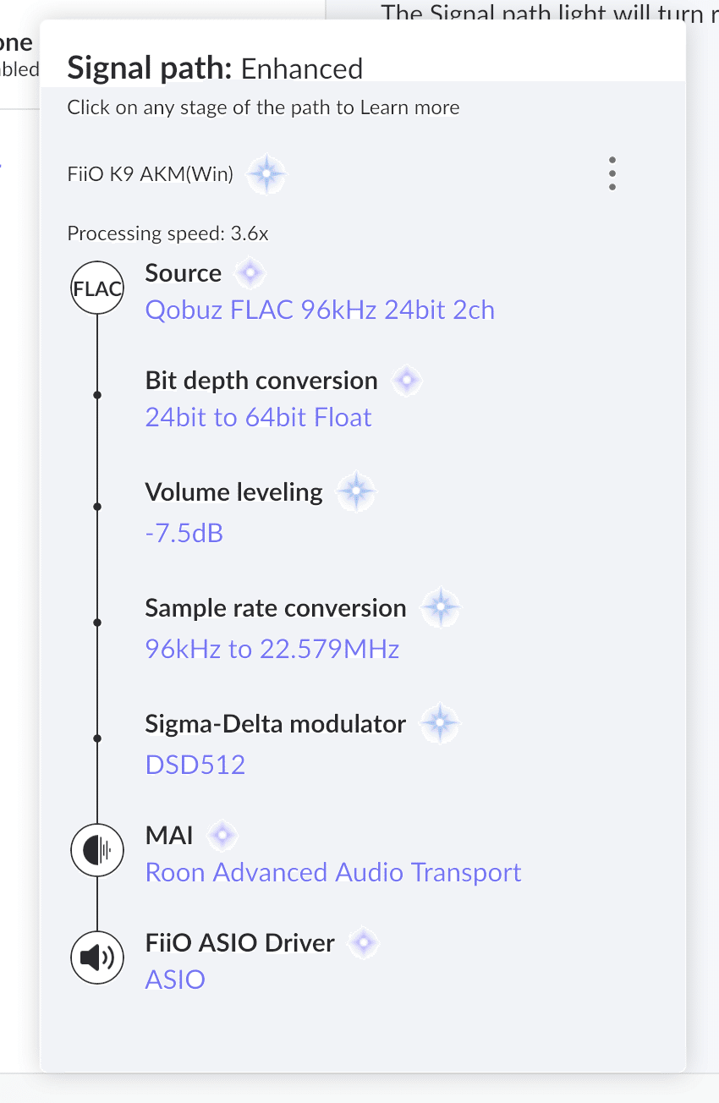The height and width of the screenshot is (1103, 719).
Task: Click the Signal path: Enhanced heading
Action: point(215,68)
